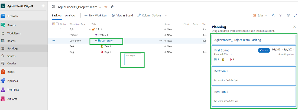Click the team members icon beside the star
Screen dimensions: 298x110
[112, 7]
